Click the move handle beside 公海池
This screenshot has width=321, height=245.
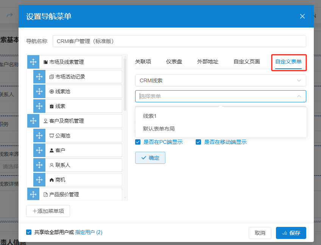(39, 136)
